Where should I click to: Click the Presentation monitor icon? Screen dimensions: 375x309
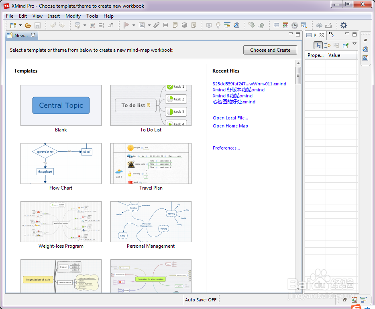[x=209, y=25]
